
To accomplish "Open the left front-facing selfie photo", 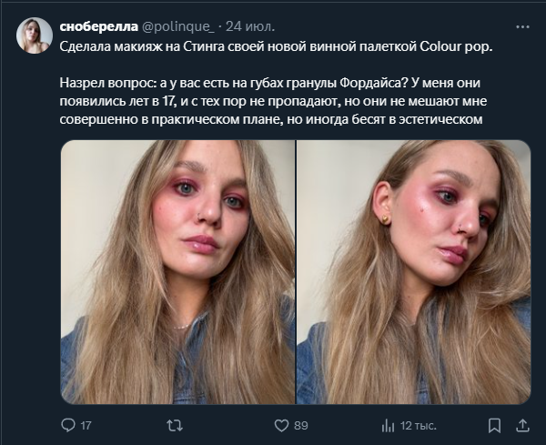I will (177, 272).
